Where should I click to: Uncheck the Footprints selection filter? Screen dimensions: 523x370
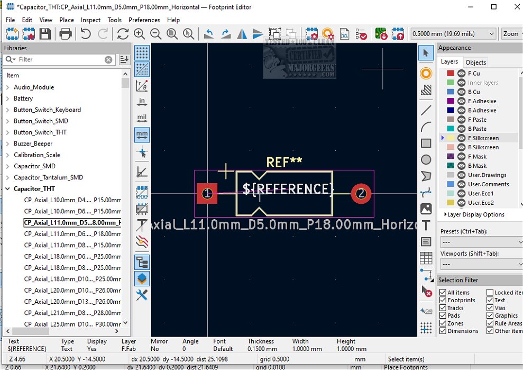pos(443,300)
